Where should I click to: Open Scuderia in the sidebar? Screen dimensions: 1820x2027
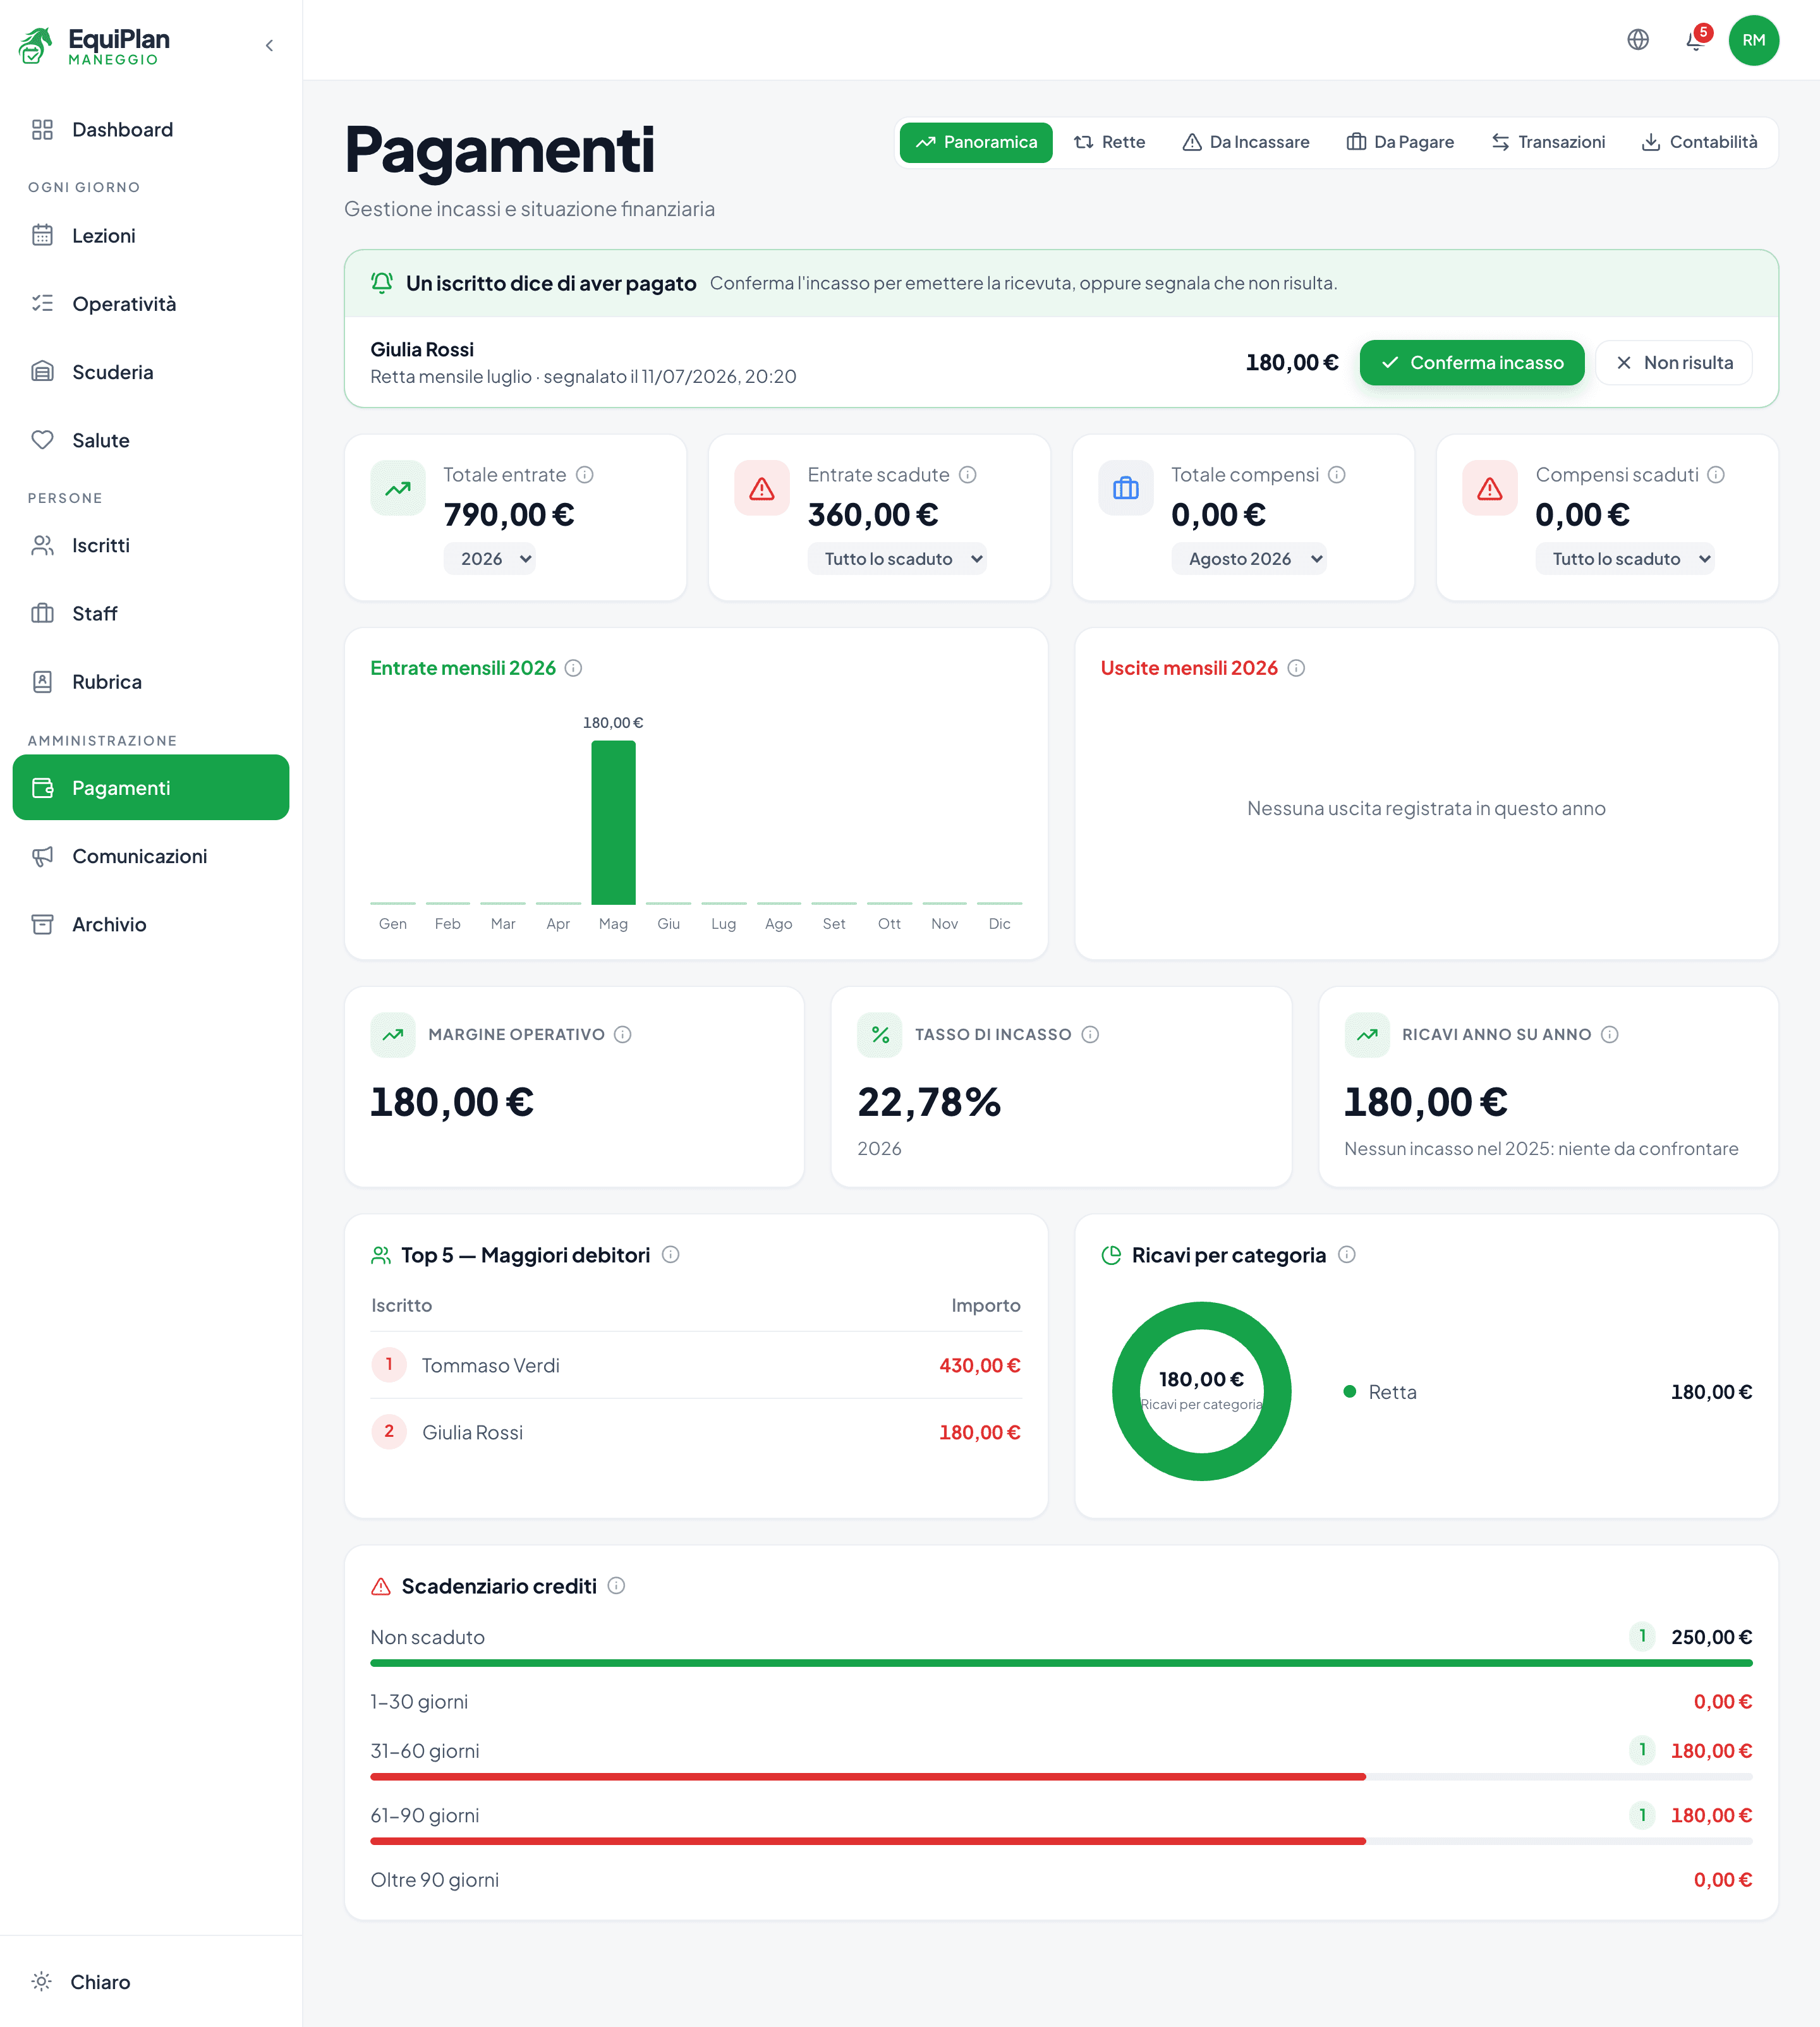click(x=151, y=372)
